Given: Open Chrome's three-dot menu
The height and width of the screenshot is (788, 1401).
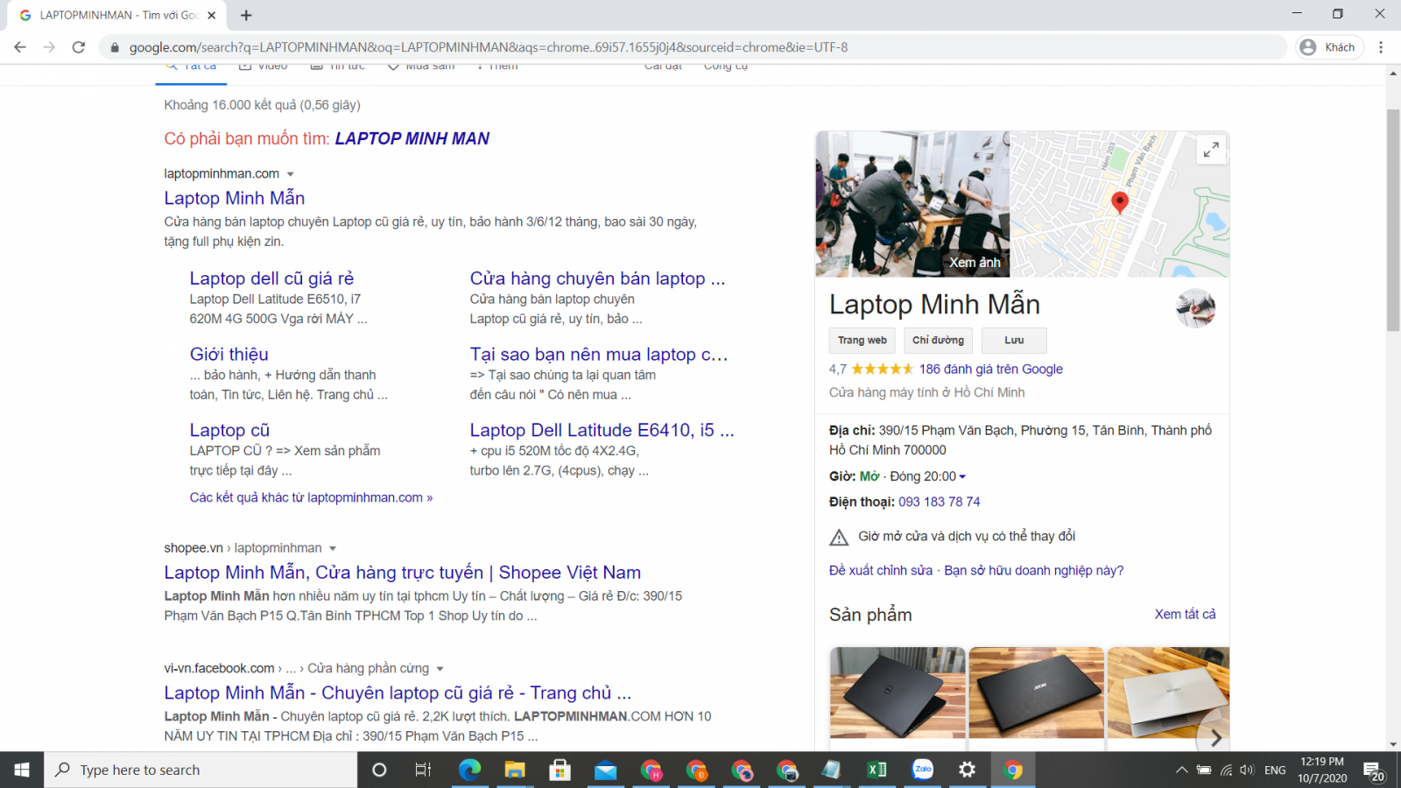Looking at the screenshot, I should 1381,47.
